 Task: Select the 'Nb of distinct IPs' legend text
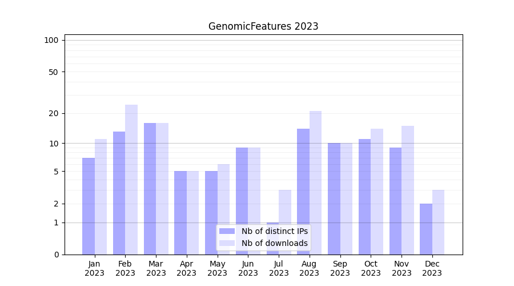[x=274, y=231]
